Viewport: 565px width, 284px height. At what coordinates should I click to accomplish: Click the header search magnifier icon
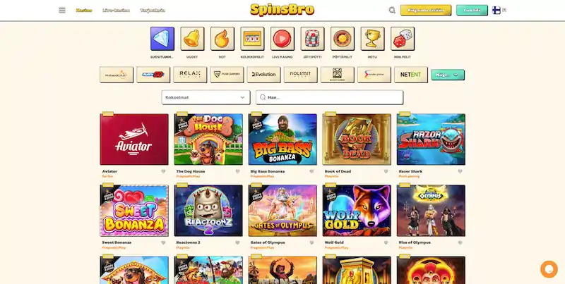coord(392,10)
